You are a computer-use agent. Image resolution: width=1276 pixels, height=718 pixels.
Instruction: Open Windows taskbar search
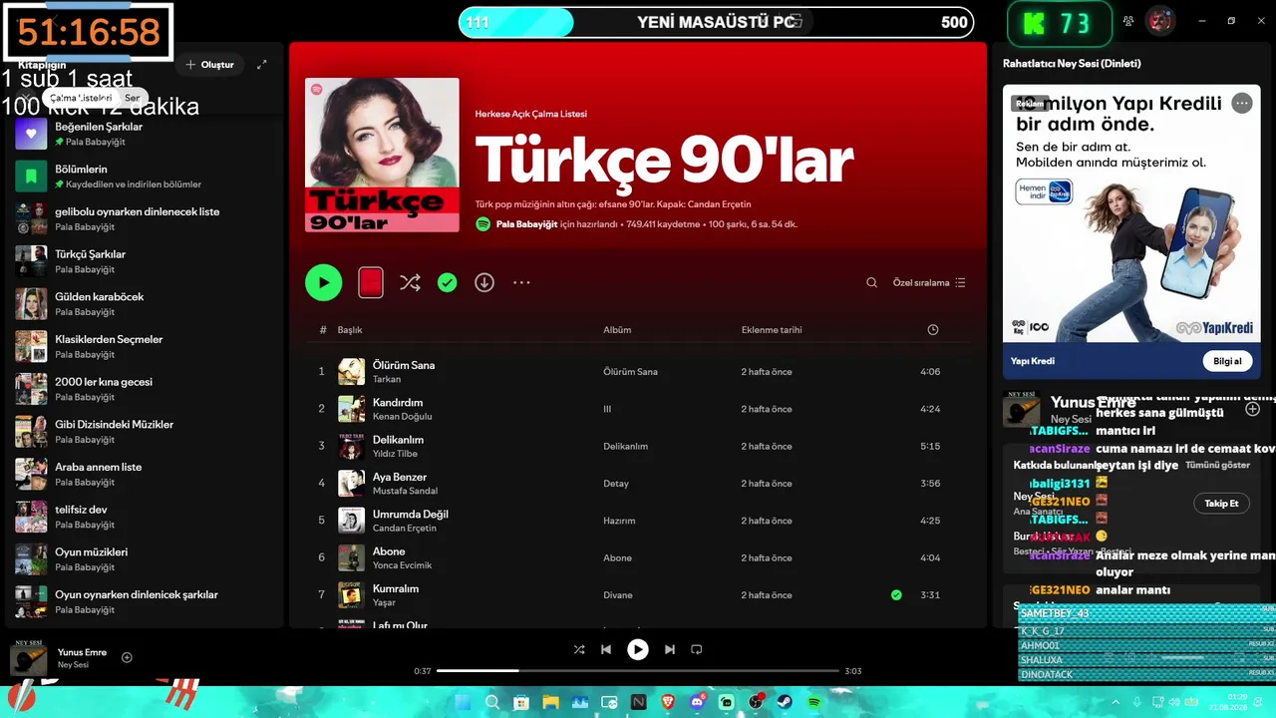492,703
